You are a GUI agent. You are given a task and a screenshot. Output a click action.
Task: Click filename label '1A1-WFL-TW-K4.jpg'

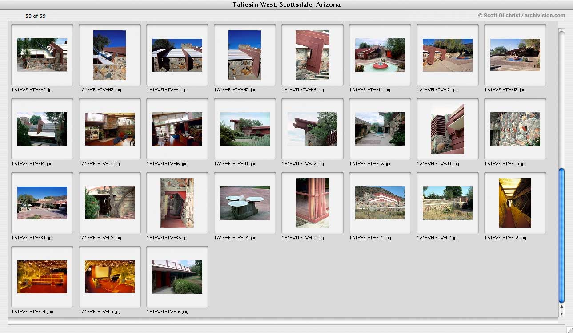tap(235, 238)
